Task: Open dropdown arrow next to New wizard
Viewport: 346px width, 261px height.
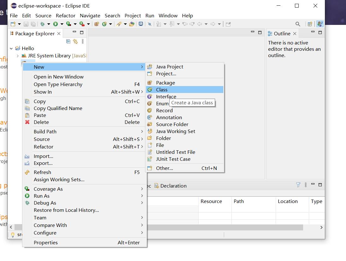Action: (x=19, y=24)
